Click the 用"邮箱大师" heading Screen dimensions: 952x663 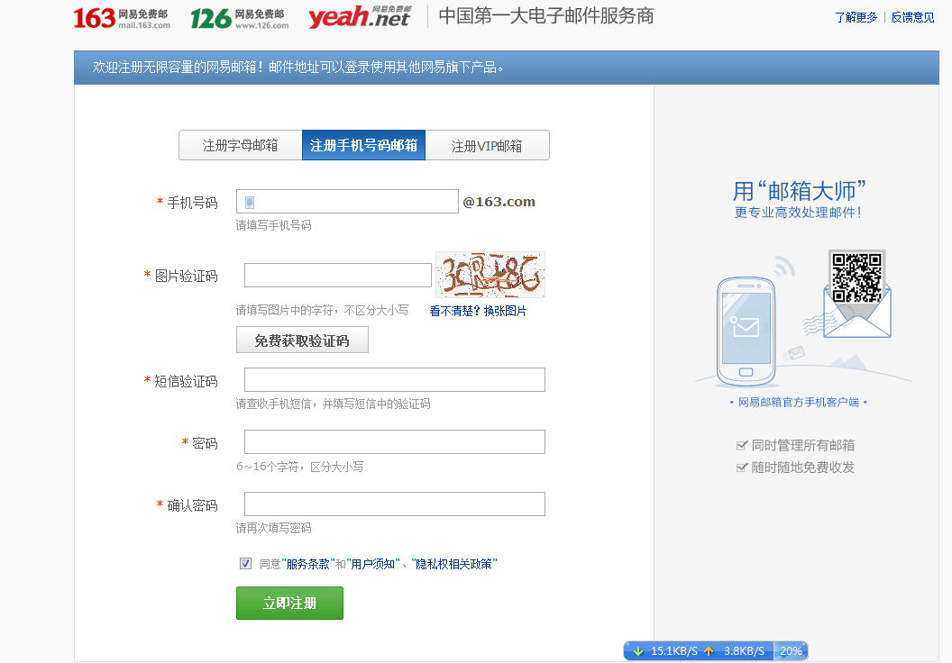799,191
